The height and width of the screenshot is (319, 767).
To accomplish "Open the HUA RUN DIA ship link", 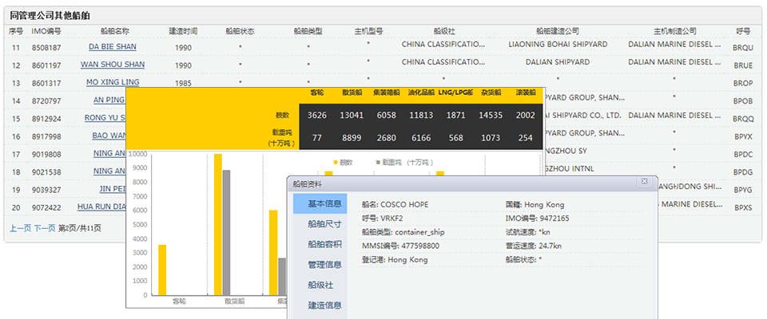I will coord(101,207).
